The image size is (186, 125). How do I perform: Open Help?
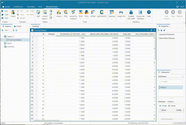coord(149,12)
